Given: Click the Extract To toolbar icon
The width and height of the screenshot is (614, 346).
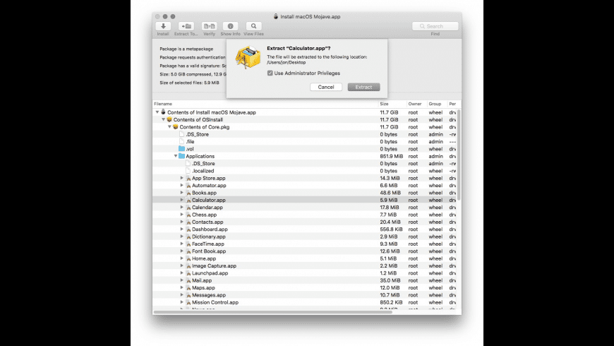Looking at the screenshot, I should (x=186, y=26).
